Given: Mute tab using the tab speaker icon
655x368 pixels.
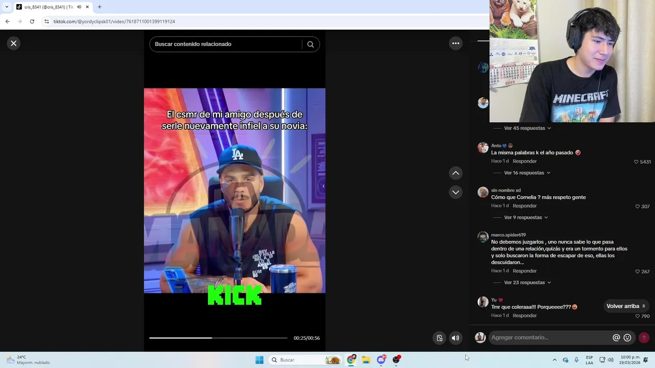Looking at the screenshot, I should click(79, 7).
